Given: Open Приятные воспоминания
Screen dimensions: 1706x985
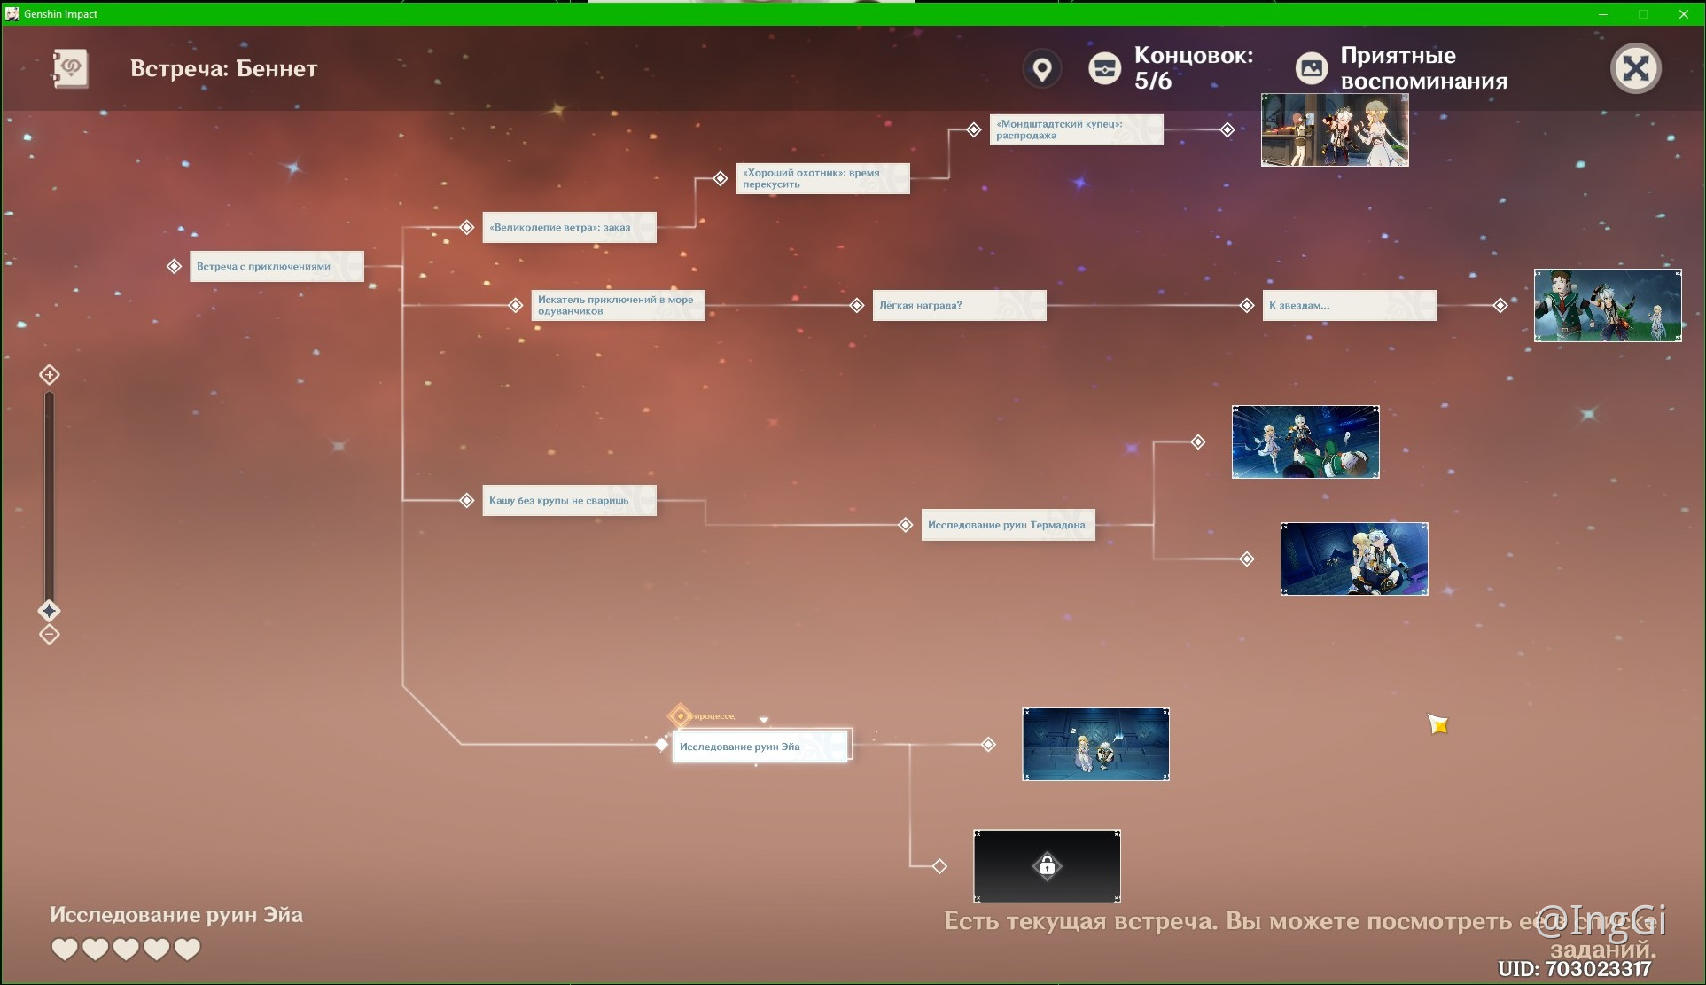Looking at the screenshot, I should coord(1423,68).
